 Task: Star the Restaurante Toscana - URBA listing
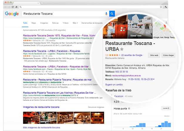(122, 49)
